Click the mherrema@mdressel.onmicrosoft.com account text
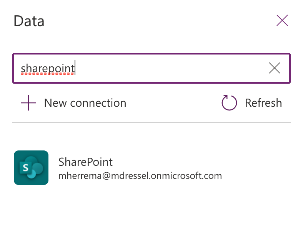Image resolution: width=303 pixels, height=251 pixels. pyautogui.click(x=140, y=176)
